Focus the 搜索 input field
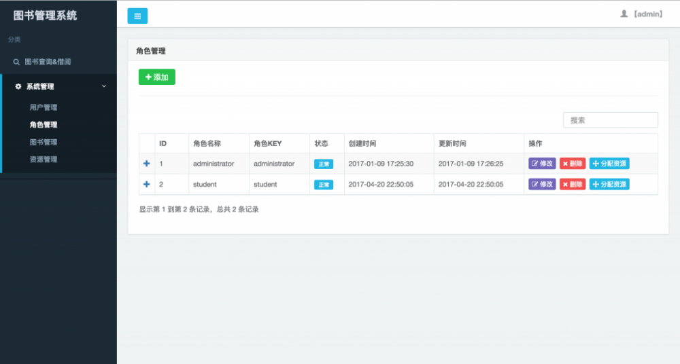This screenshot has height=364, width=680. tap(611, 120)
